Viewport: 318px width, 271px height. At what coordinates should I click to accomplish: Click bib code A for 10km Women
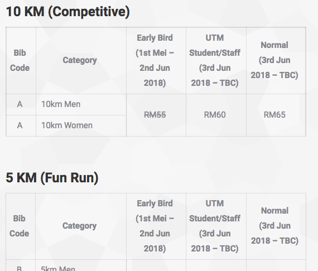pos(20,125)
